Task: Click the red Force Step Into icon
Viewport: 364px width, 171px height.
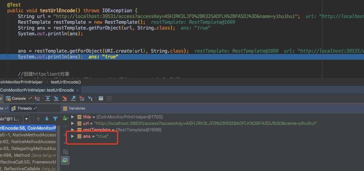Action: [64, 98]
